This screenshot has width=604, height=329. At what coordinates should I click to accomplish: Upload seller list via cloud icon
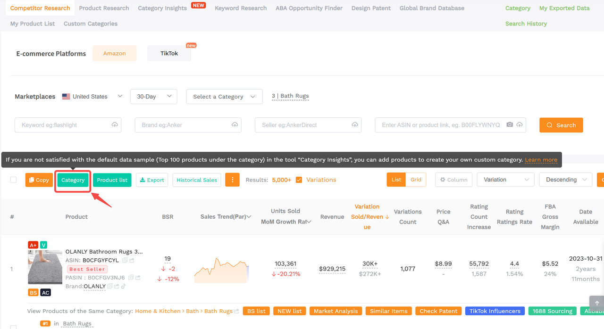[x=354, y=125]
